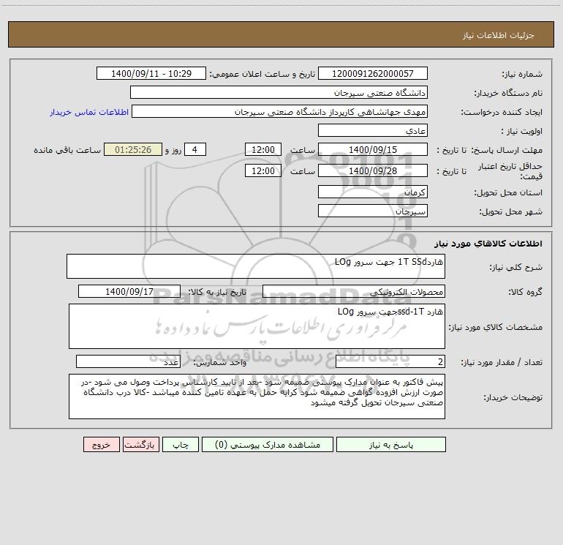This screenshot has width=563, height=545.
Task: Click the تاریخ نیاز به کالا label
Action: click(x=218, y=292)
